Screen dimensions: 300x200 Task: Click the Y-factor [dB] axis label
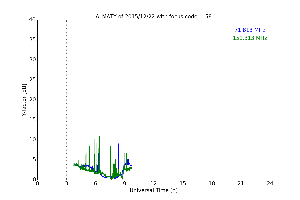[24, 100]
